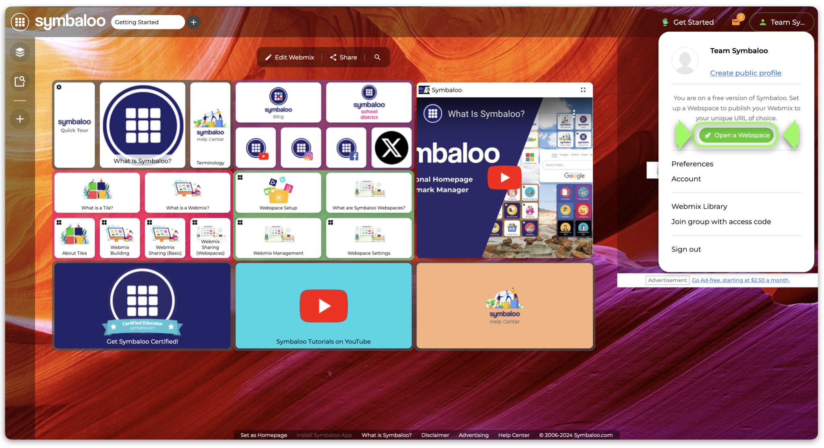Select Join group with access code

coord(721,222)
